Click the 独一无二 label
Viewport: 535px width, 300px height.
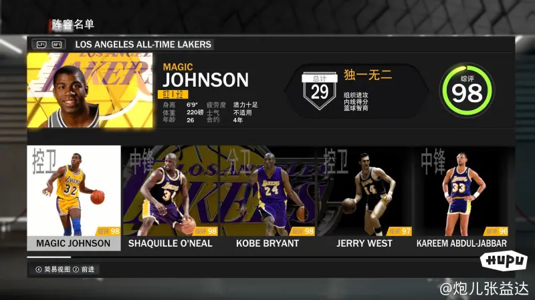pyautogui.click(x=368, y=75)
